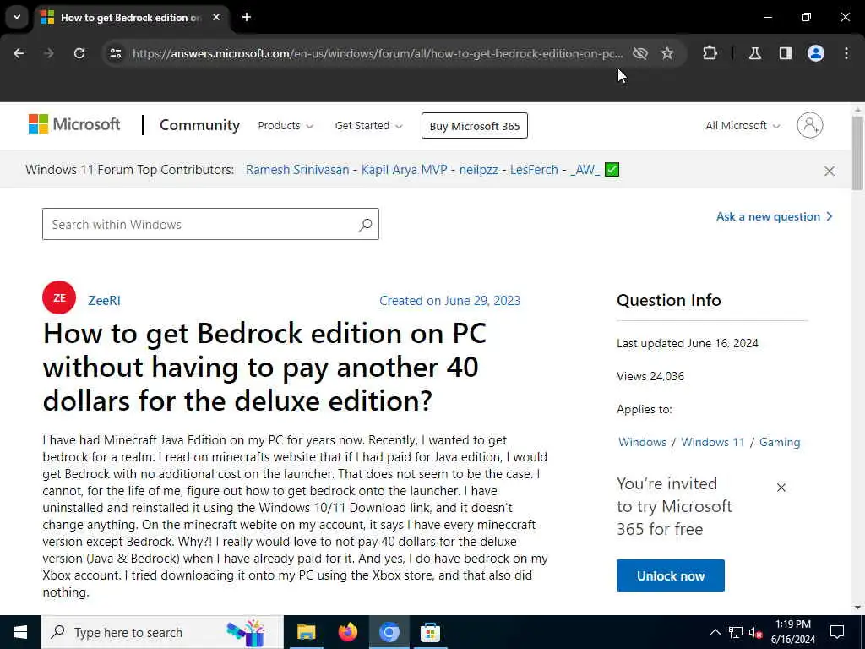Screen dimensions: 865x649
Task: Click the Microsoft logo
Action: 74,125
